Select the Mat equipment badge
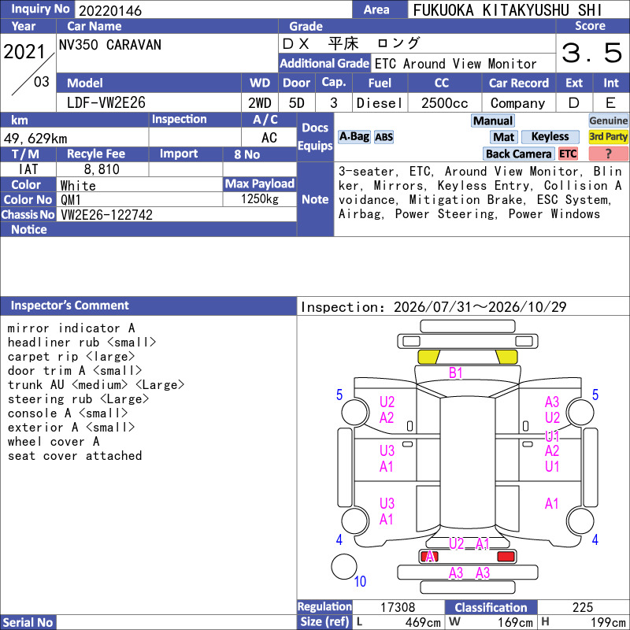 (x=504, y=137)
